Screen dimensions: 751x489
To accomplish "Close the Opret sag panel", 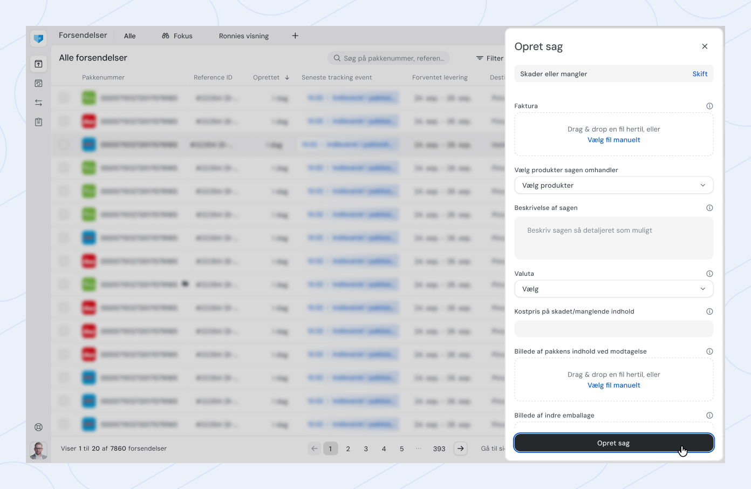I will point(705,46).
